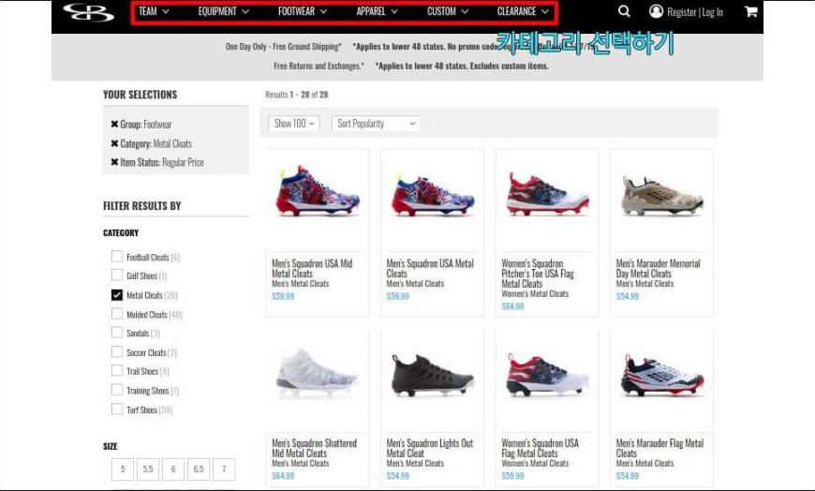Click Men's Squadron Lights Out Metal Cleat title
815x491 pixels.
click(429, 448)
